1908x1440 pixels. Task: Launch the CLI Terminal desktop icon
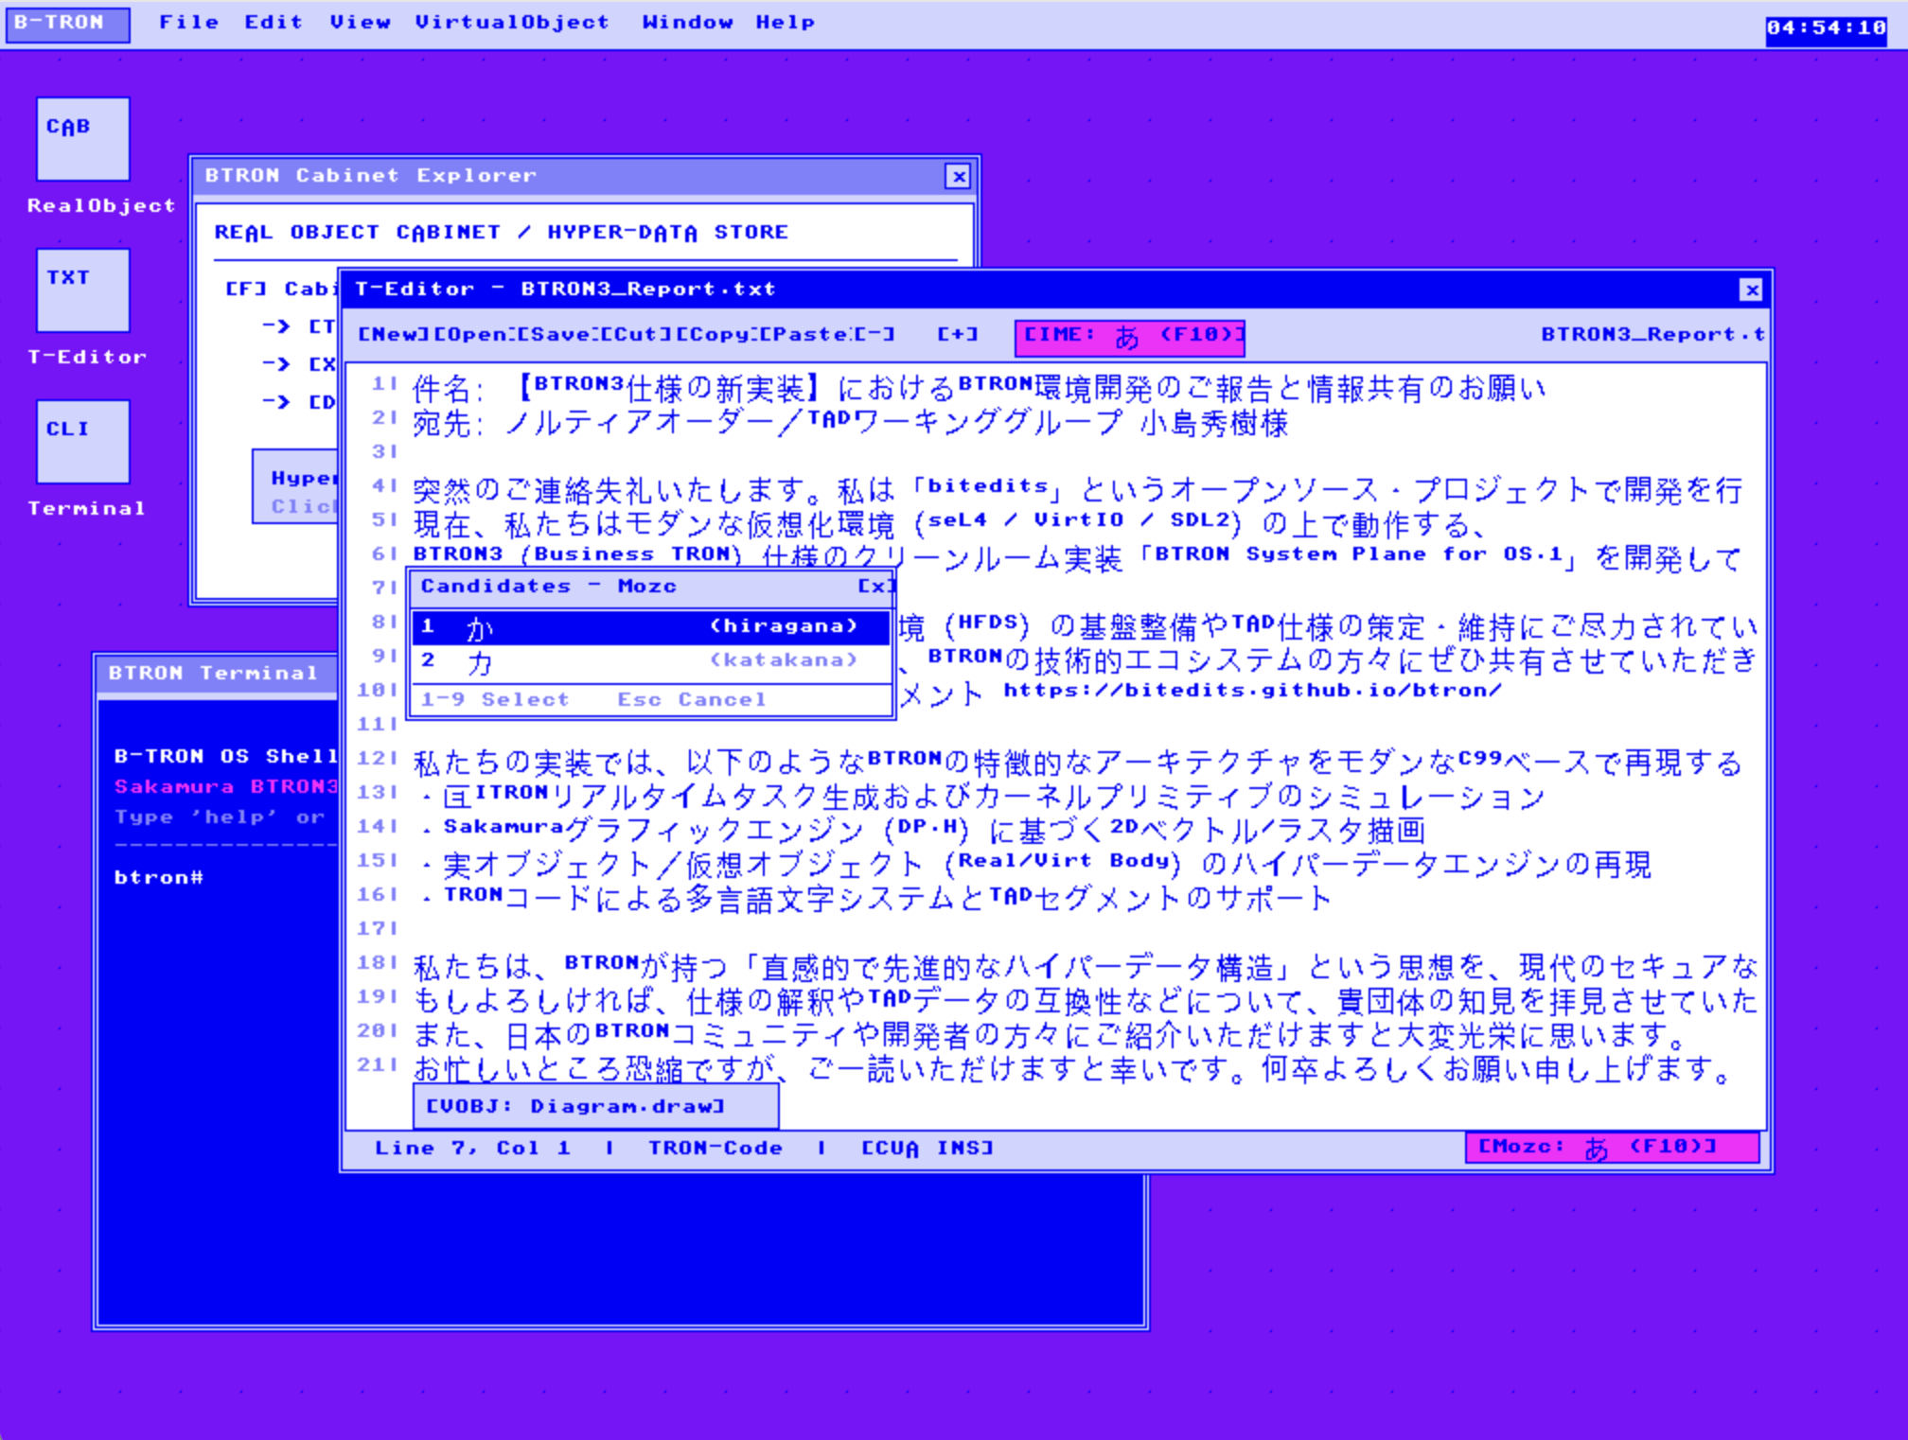click(83, 442)
